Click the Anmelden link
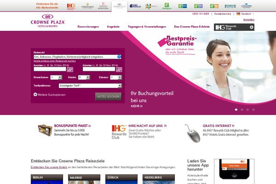This screenshot has height=184, width=276. 249,20
